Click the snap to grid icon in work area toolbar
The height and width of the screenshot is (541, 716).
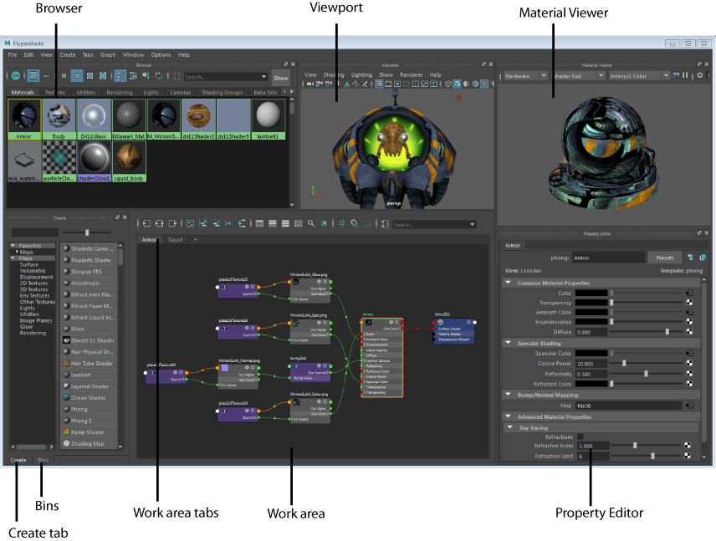(x=355, y=223)
